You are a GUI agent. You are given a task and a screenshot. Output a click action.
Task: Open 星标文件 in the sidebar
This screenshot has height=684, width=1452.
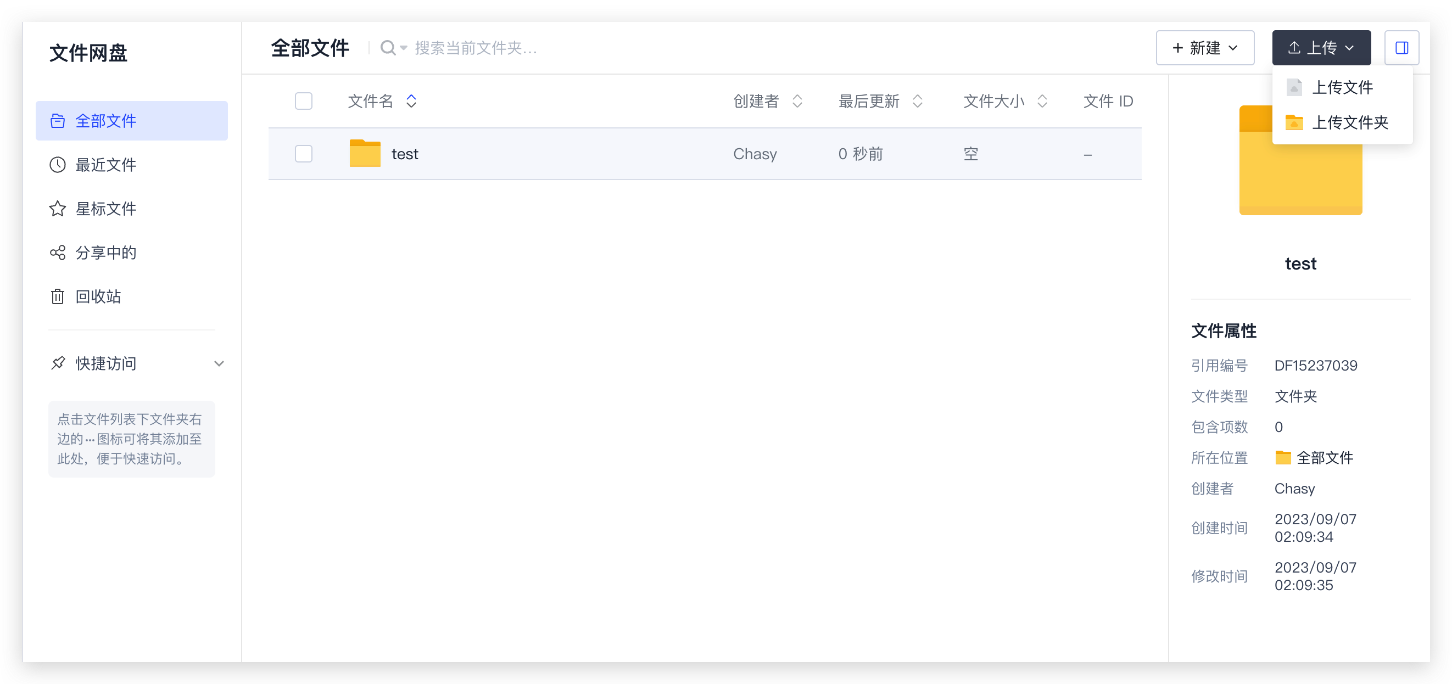(131, 209)
